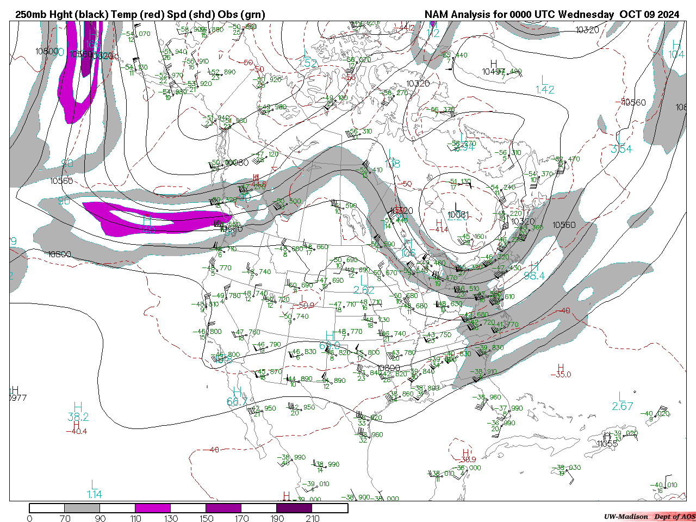Click the black H 10497 height maximum
This screenshot has width=696, height=522.
click(x=494, y=67)
